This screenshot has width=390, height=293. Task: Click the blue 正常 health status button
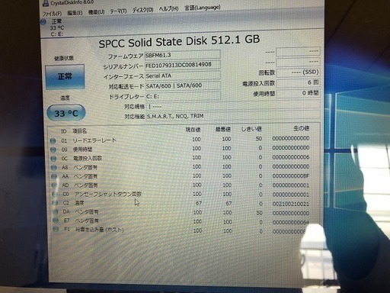(x=65, y=76)
